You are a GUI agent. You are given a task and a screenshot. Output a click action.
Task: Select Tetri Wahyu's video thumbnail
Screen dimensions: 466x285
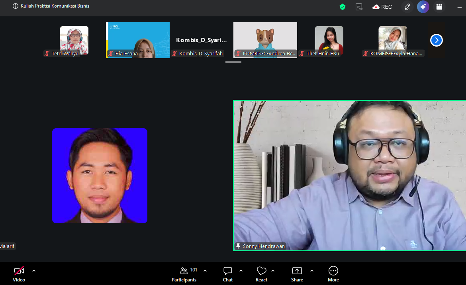(x=74, y=40)
